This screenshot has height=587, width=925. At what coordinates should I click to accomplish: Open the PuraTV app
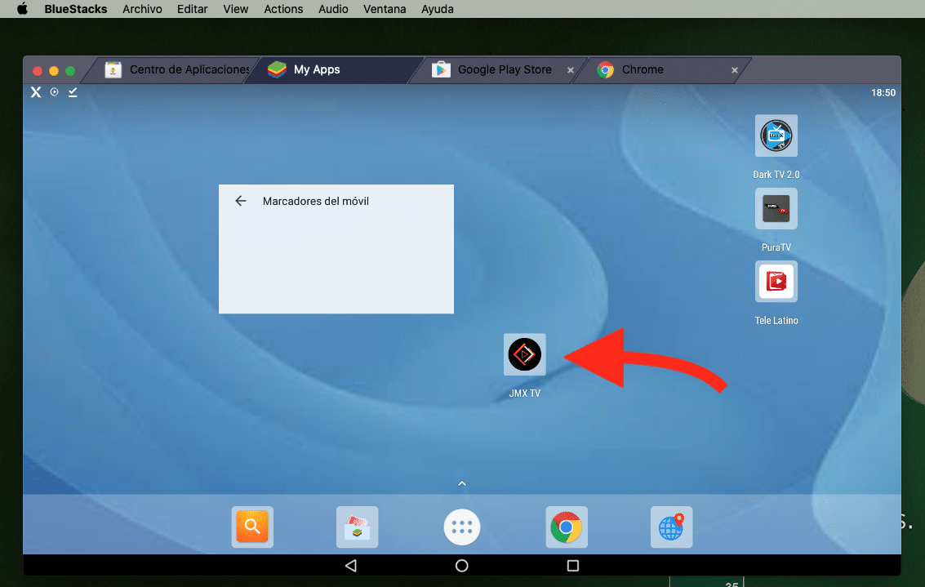[x=776, y=208]
